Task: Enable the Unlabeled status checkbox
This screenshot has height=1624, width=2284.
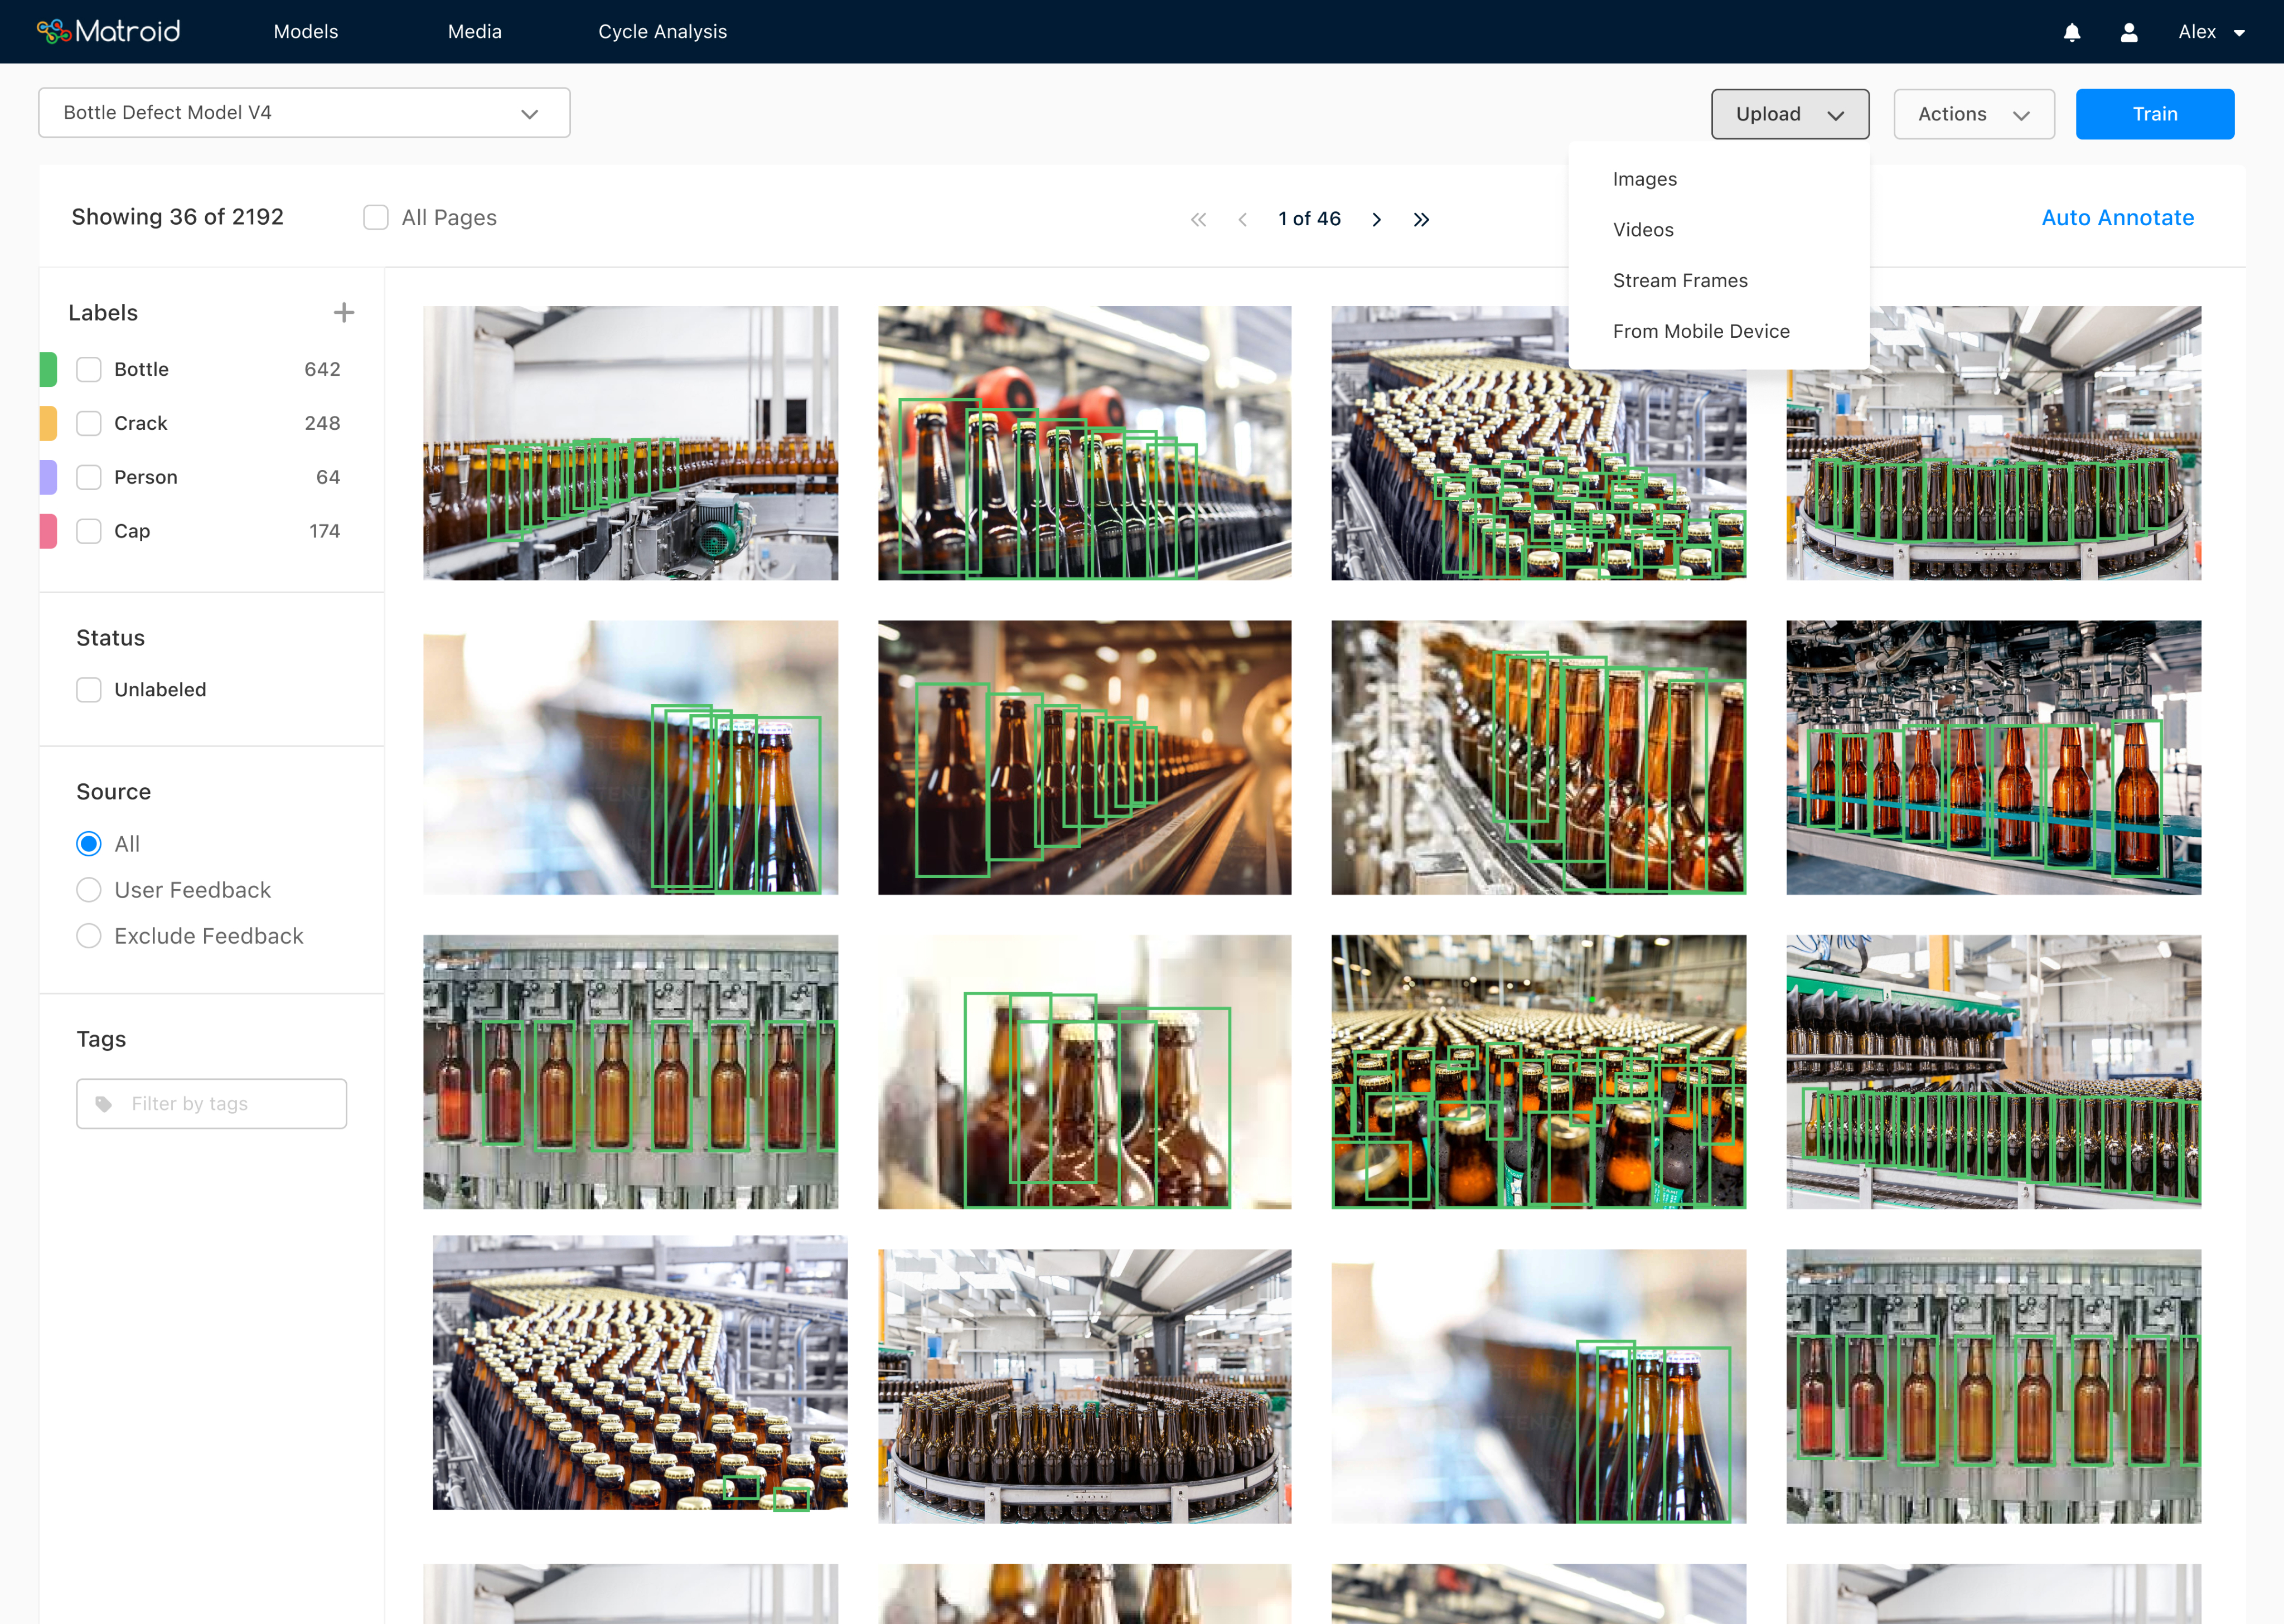Action: coord(89,690)
